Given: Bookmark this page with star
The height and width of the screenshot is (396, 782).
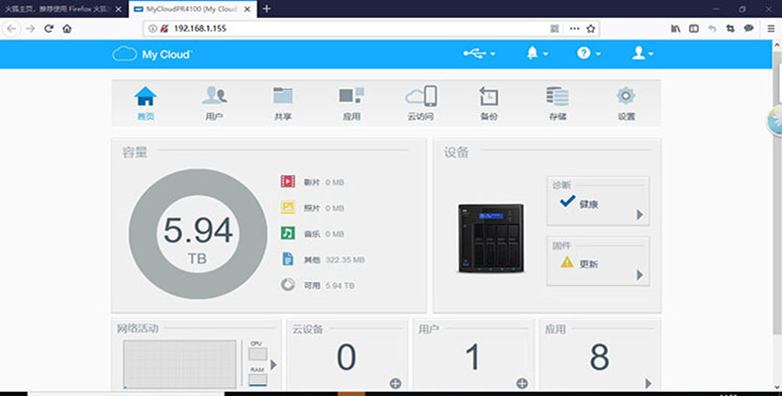Looking at the screenshot, I should [591, 29].
